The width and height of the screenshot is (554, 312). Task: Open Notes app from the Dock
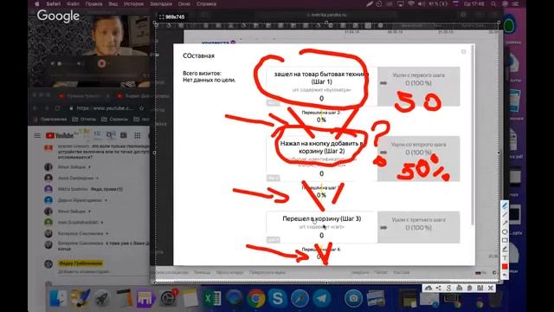click(190, 298)
